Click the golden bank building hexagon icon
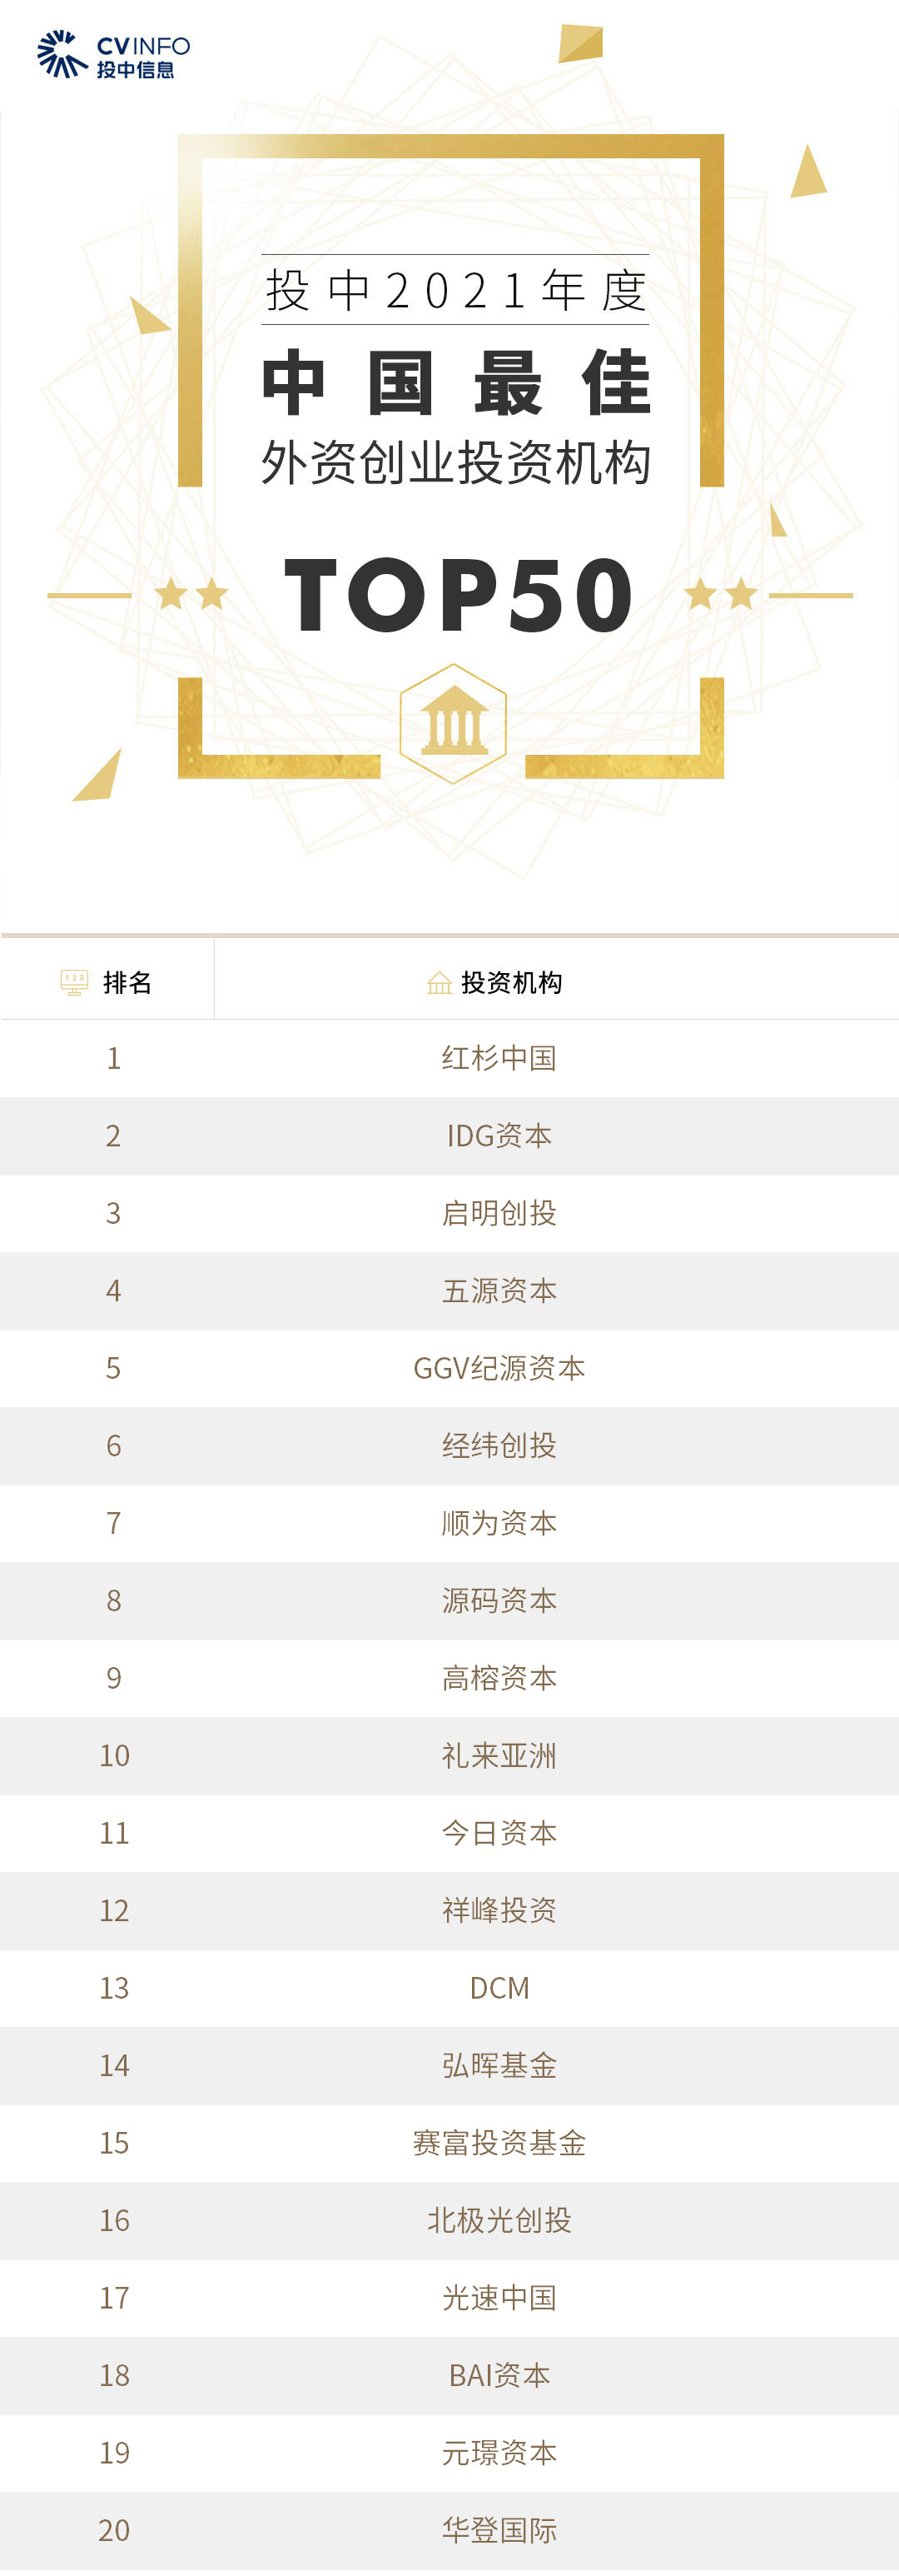 click(454, 724)
